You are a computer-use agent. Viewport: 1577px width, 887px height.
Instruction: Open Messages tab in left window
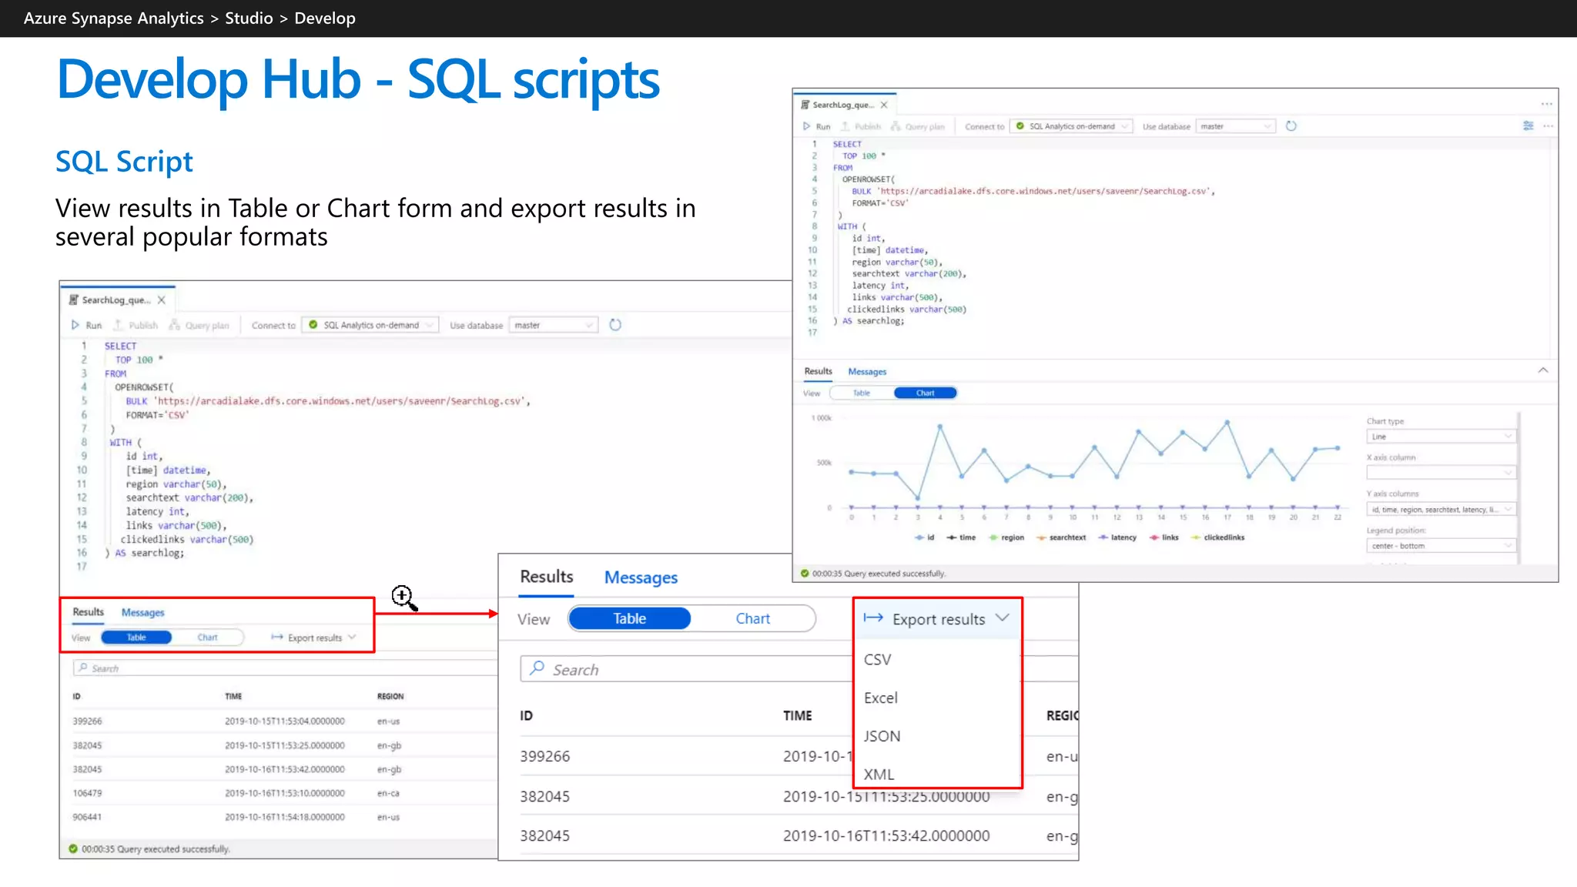pos(142,613)
